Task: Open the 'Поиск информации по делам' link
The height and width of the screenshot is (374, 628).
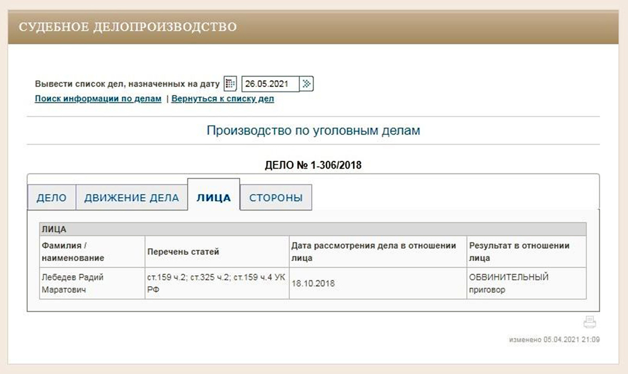Action: [98, 99]
